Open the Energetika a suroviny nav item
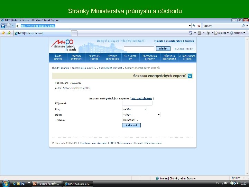 [150, 57]
